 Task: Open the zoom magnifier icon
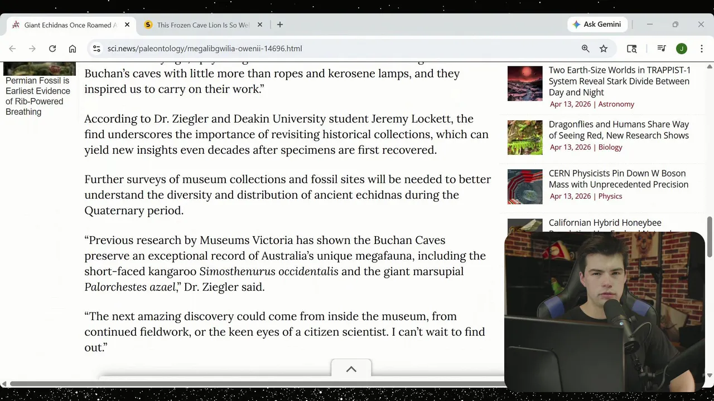pyautogui.click(x=586, y=48)
